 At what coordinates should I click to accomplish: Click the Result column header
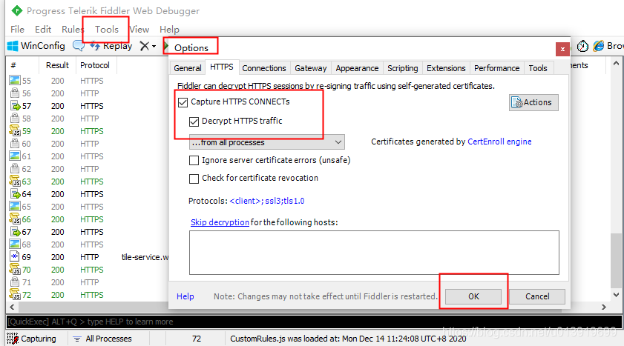tap(57, 65)
